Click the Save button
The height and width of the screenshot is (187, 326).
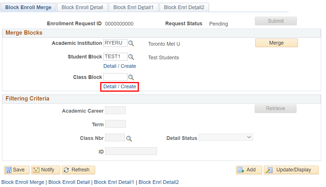point(16,170)
